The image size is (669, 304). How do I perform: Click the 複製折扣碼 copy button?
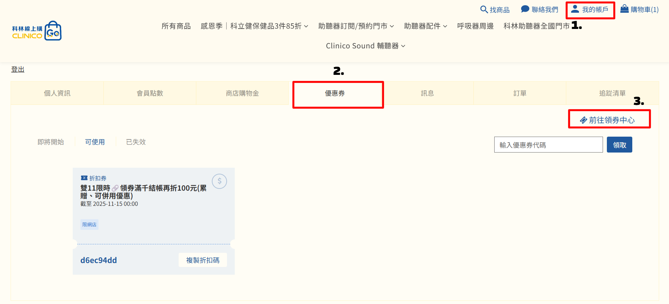coord(203,260)
